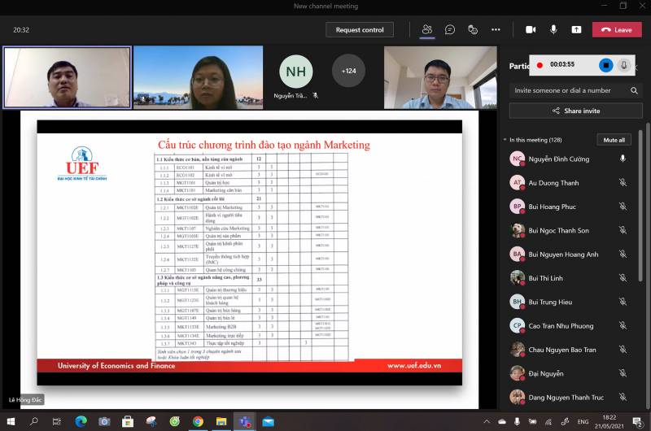This screenshot has height=431, width=651.
Task: Open the More actions ellipsis menu
Action: pos(496,29)
